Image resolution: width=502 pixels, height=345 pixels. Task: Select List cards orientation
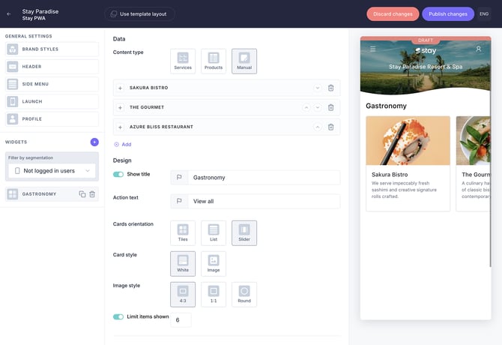click(x=214, y=233)
